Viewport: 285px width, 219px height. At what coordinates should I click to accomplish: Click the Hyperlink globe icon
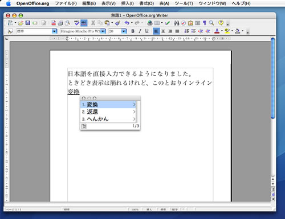[150, 23]
